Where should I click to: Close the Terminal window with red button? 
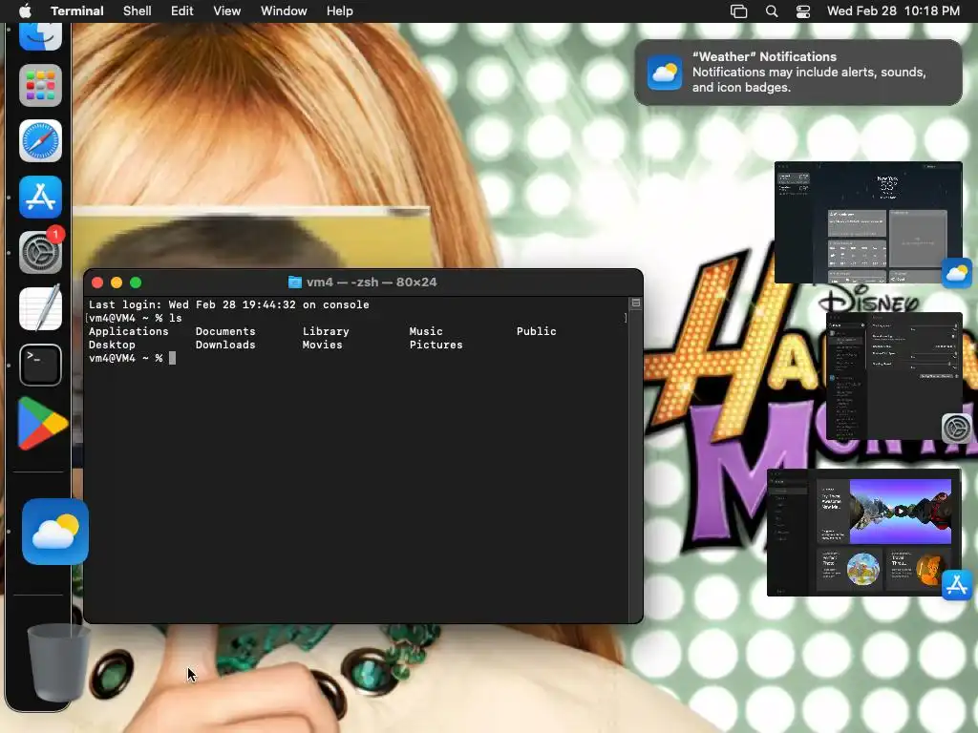(97, 283)
